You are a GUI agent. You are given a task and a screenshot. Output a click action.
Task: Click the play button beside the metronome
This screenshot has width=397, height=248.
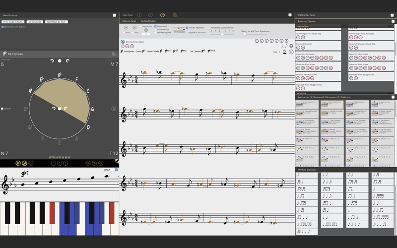pyautogui.click(x=291, y=52)
